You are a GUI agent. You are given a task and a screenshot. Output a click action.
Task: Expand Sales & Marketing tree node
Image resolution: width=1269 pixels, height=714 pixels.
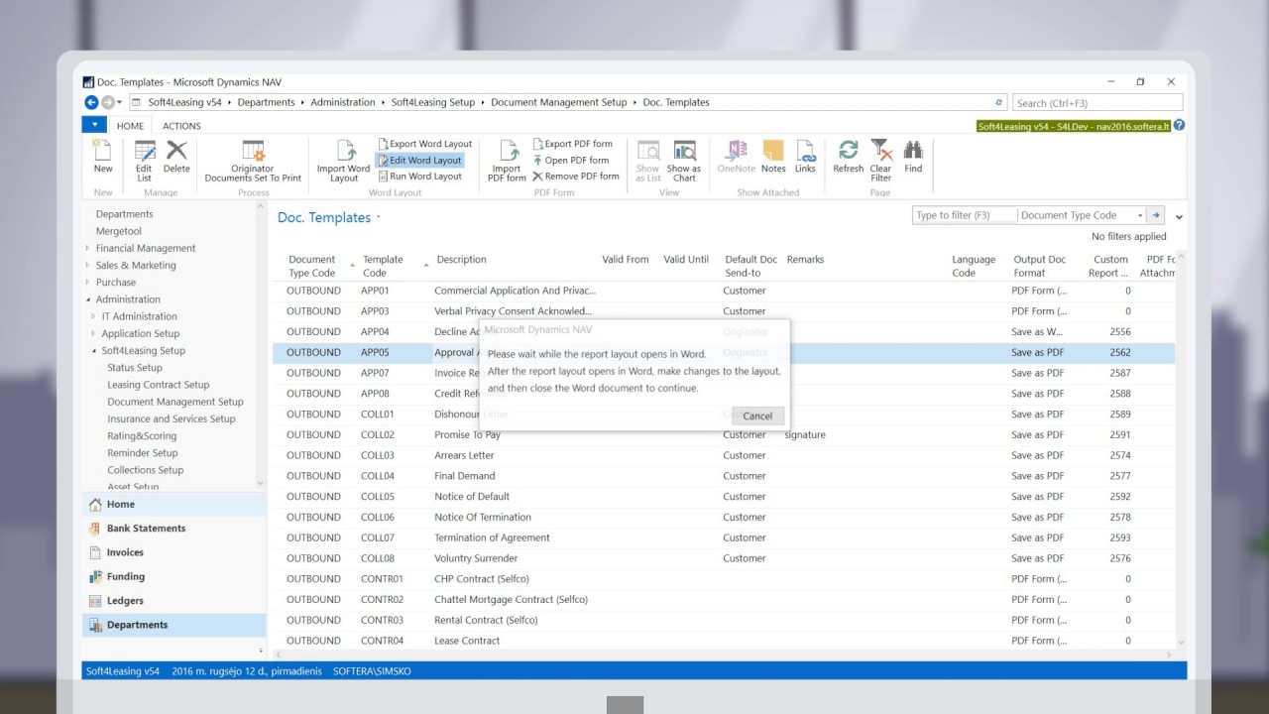tap(87, 265)
